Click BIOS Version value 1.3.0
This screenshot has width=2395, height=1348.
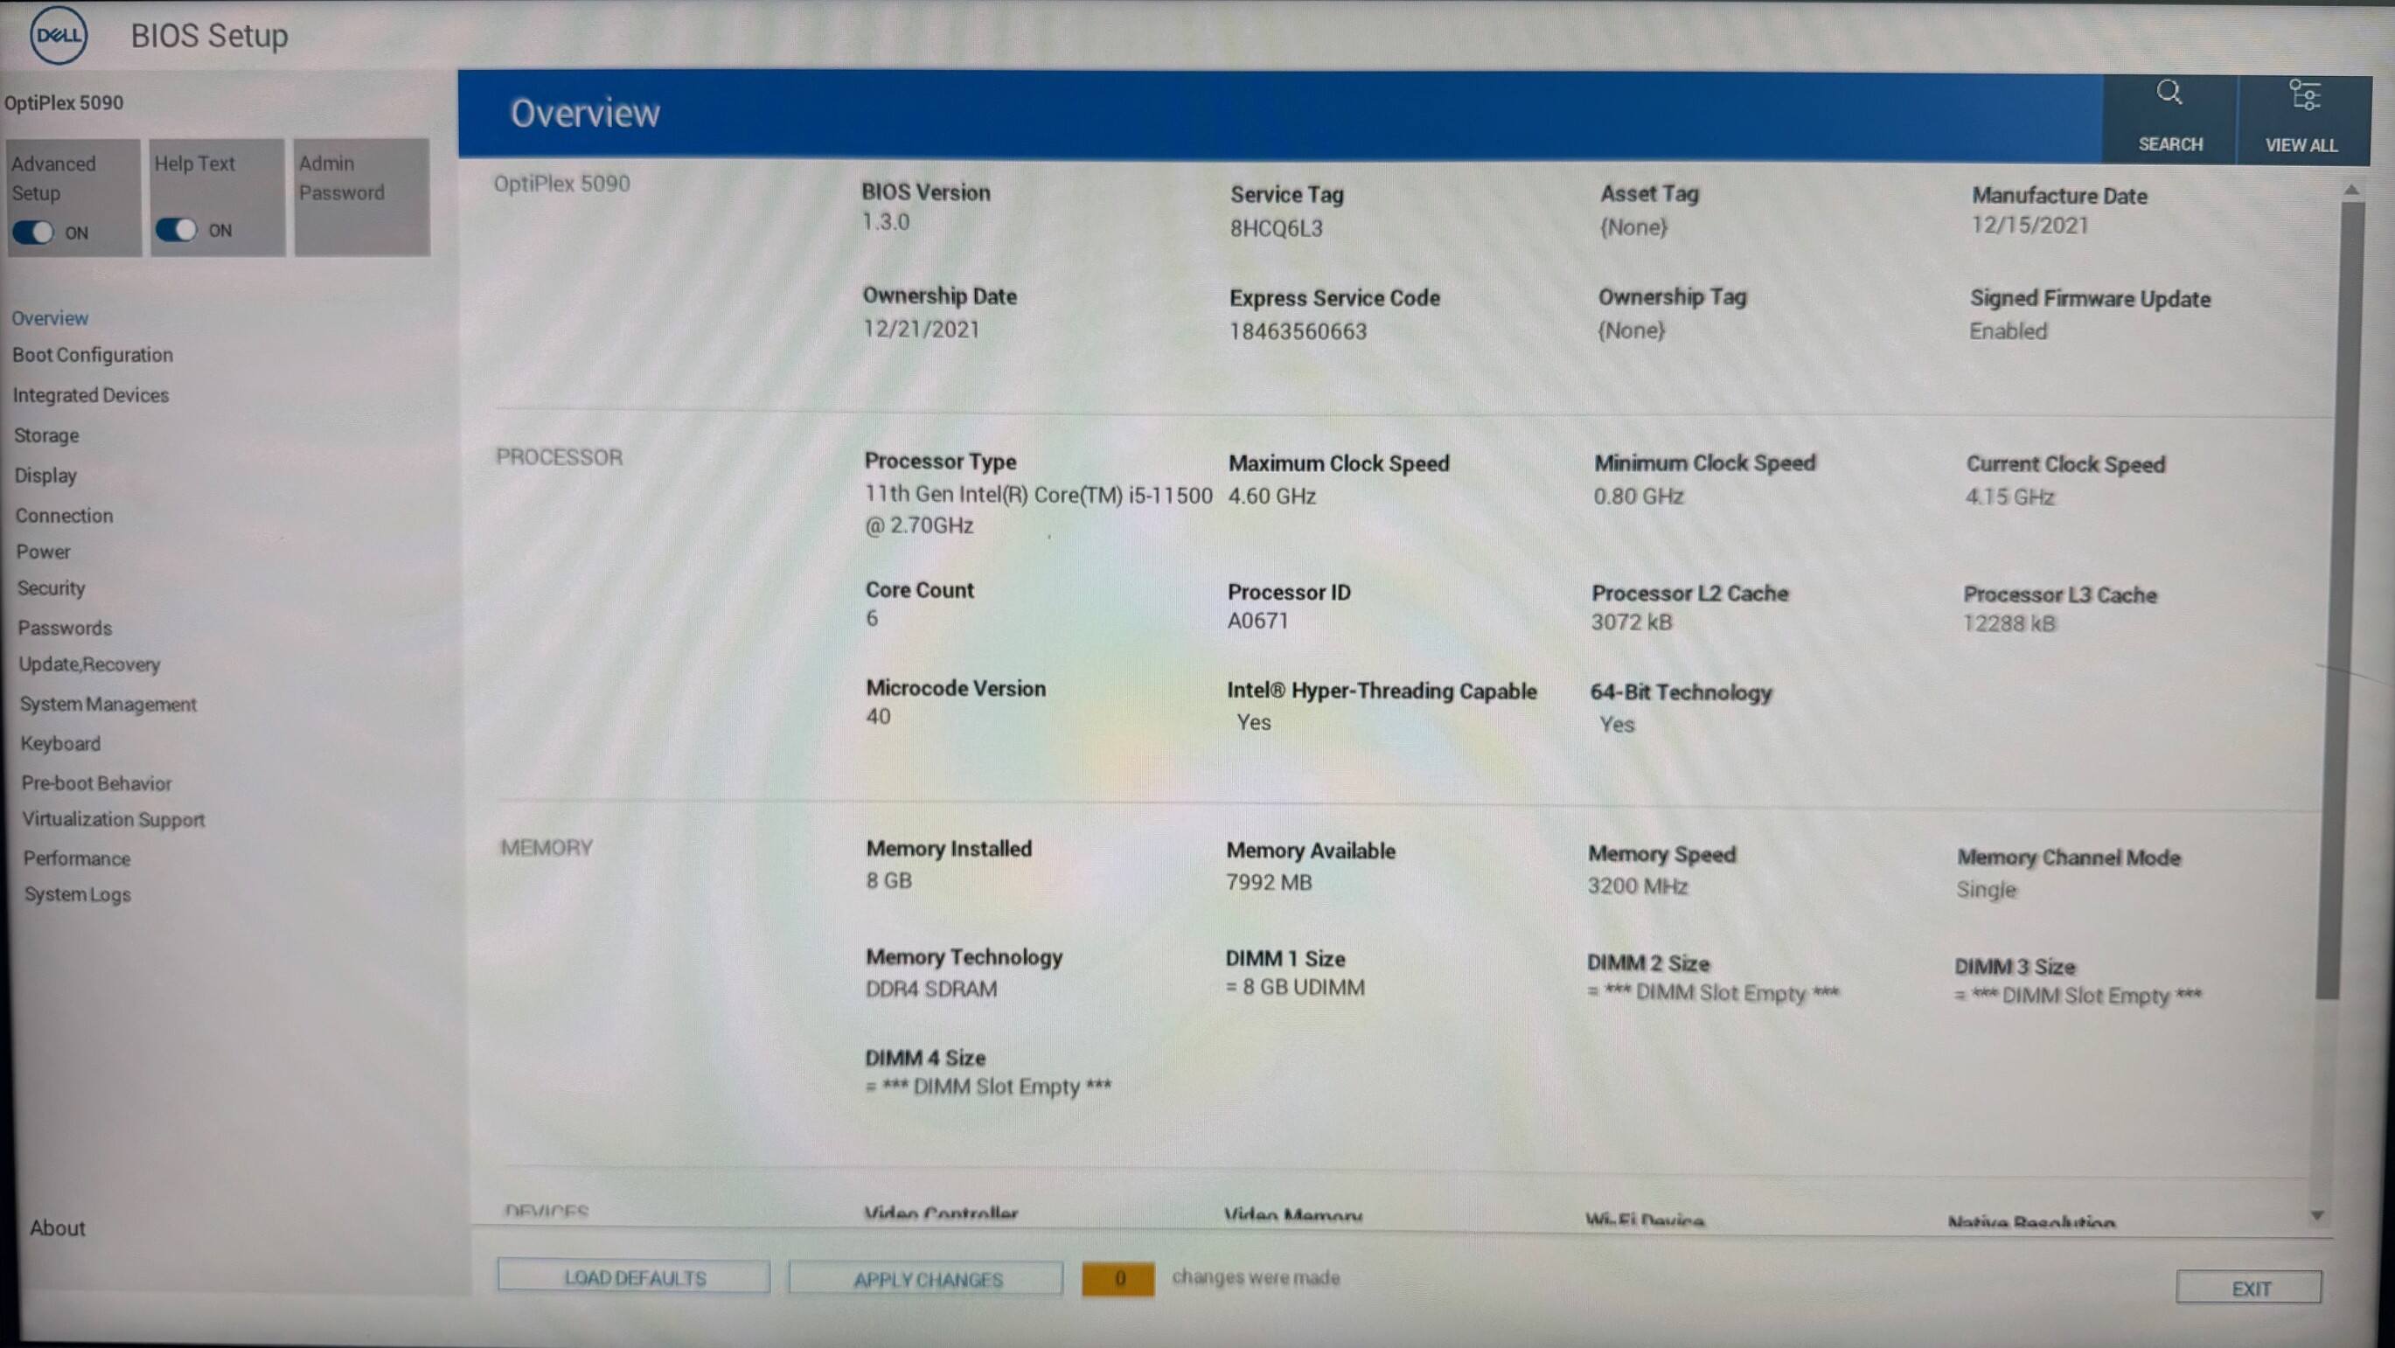point(885,222)
